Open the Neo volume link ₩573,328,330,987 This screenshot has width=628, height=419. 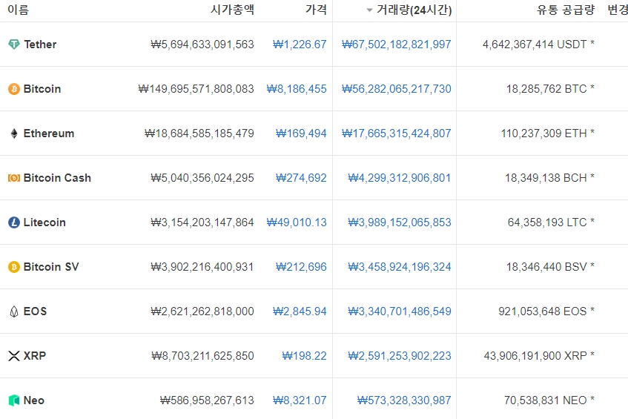[x=403, y=400]
